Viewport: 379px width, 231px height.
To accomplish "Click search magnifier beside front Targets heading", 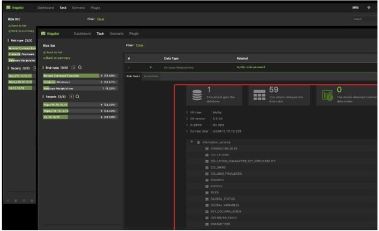I will click(77, 96).
